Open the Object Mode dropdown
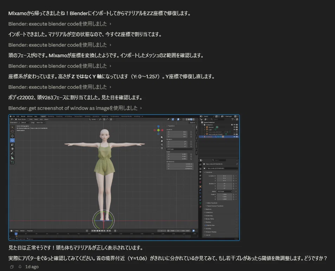Image resolution: width=335 pixels, height=271 pixels. coord(21,119)
